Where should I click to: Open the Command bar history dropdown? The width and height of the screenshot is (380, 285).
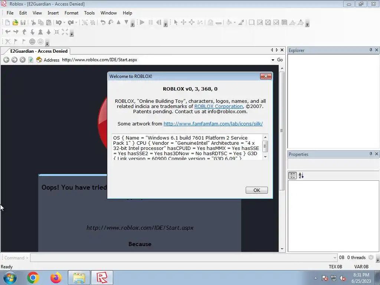click(x=335, y=258)
